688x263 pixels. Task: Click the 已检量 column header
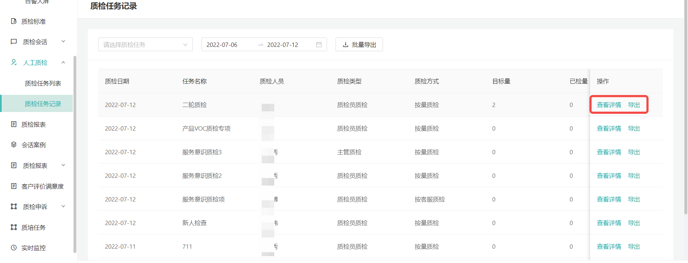[x=579, y=81]
